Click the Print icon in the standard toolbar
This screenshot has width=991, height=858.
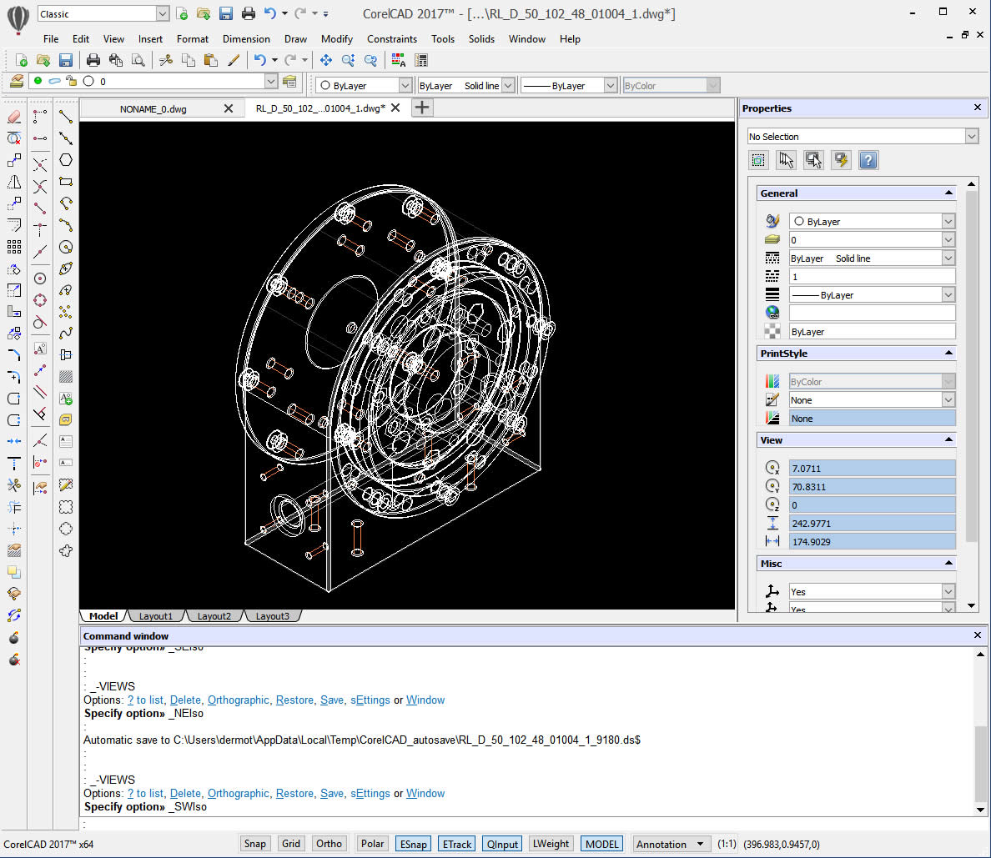click(x=93, y=60)
